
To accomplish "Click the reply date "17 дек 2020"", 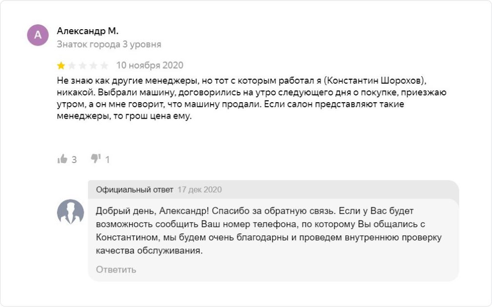I will pos(199,190).
